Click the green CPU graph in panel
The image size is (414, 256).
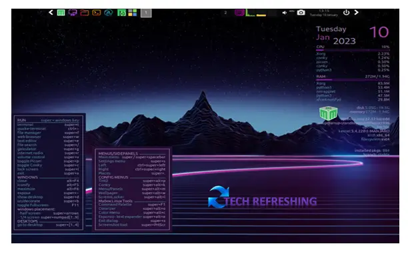pyautogui.click(x=250, y=13)
